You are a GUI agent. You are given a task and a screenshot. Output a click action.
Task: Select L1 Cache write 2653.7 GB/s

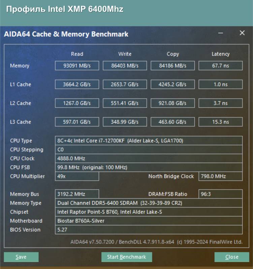125,84
